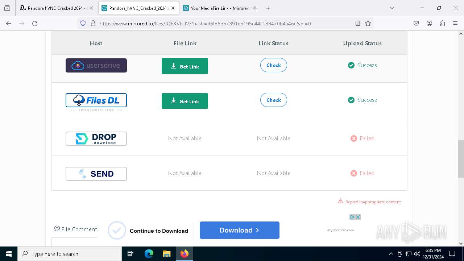Screen dimensions: 464x261
Task: Open File Explorer from the taskbar
Action: click(x=166, y=254)
